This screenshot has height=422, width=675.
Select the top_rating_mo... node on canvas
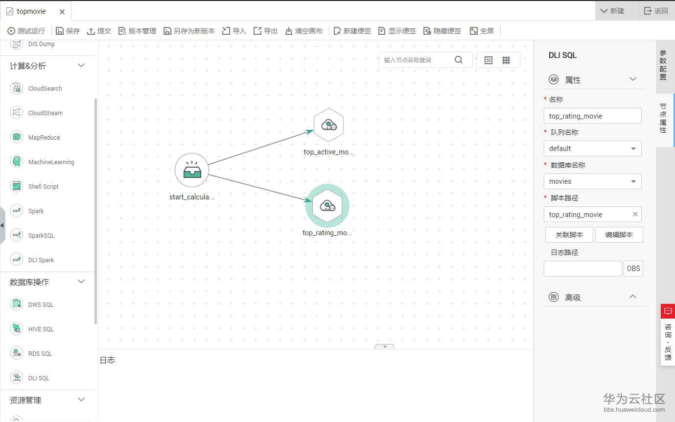tap(327, 206)
